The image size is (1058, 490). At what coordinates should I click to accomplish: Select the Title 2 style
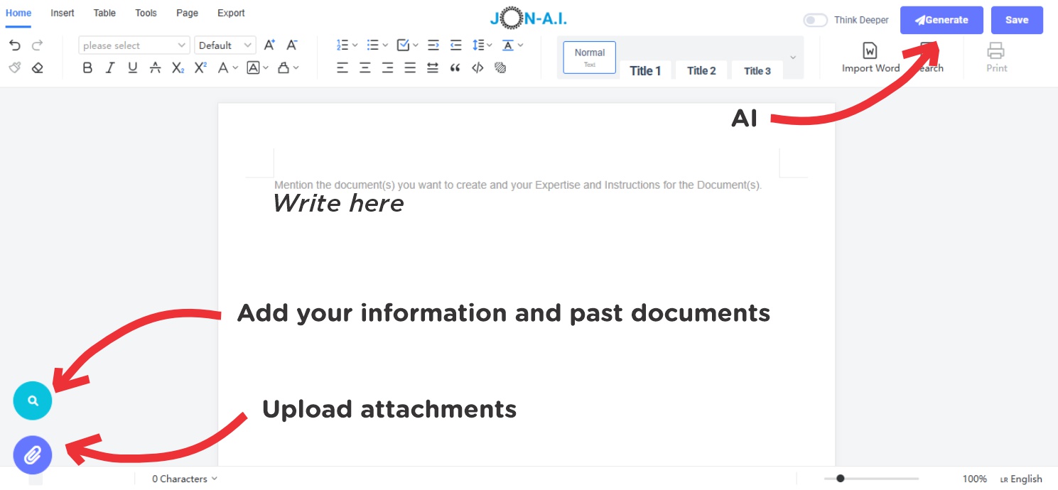tap(701, 70)
